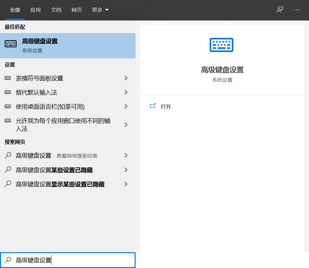Expand the 更多 dropdown
The height and width of the screenshot is (268, 309).
(x=100, y=10)
